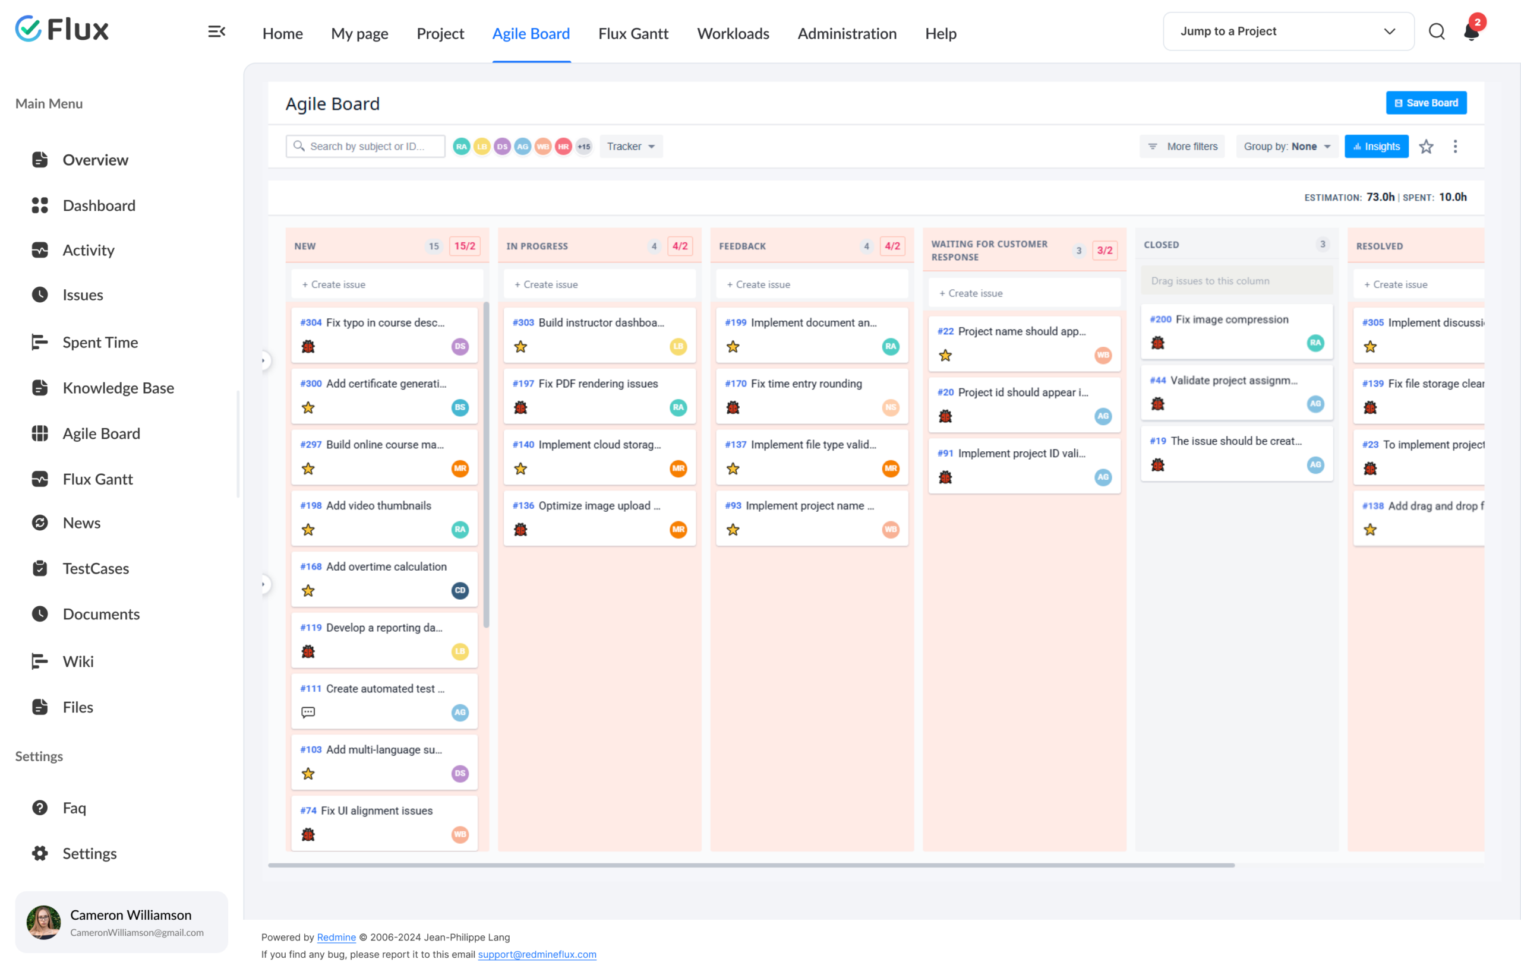Image resolution: width=1521 pixels, height=972 pixels.
Task: Open Help in the top navigation
Action: [x=941, y=33]
